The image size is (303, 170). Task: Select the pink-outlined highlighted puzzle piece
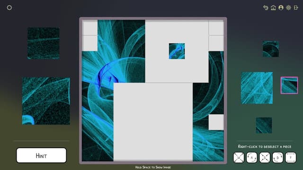[289, 85]
